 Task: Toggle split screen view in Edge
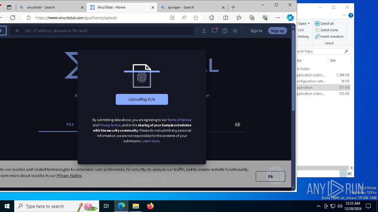tap(226, 18)
